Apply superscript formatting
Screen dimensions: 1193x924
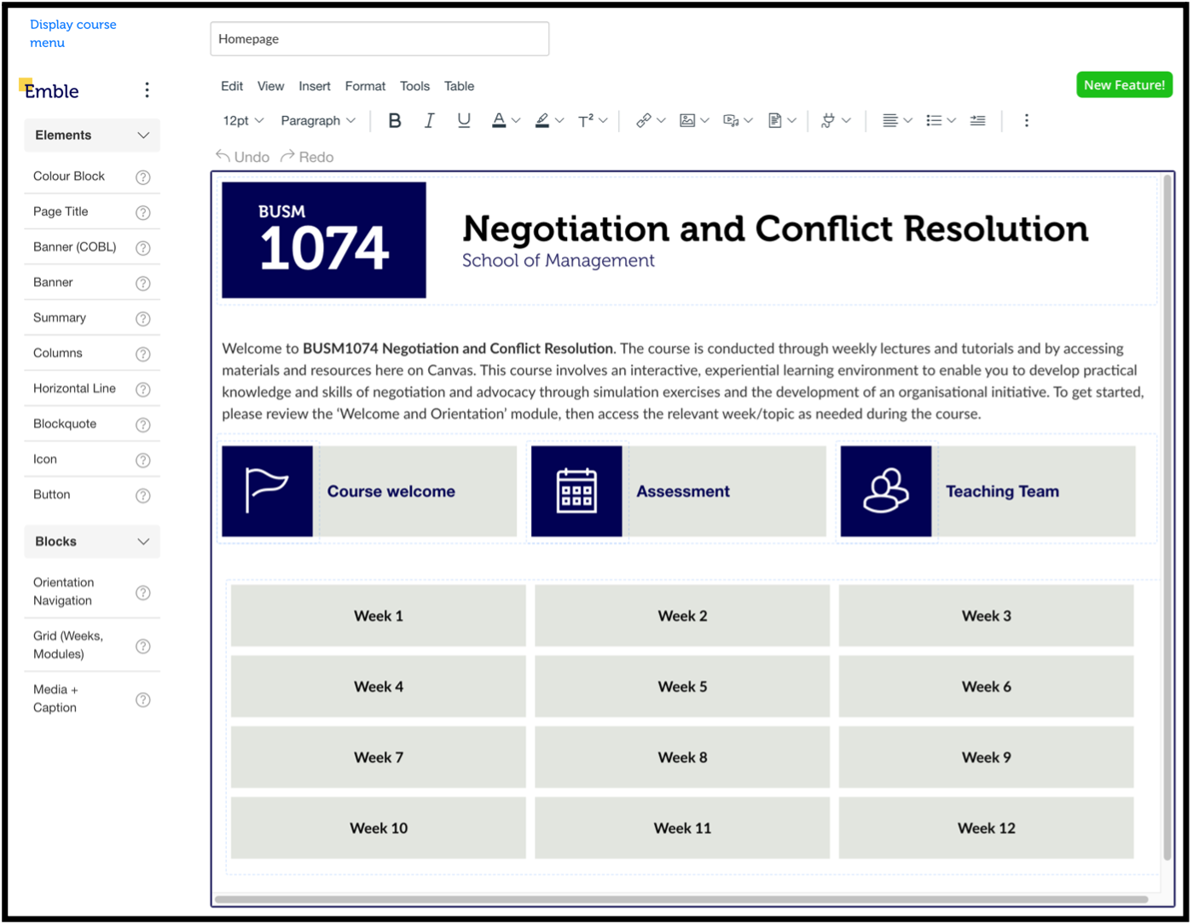[587, 120]
